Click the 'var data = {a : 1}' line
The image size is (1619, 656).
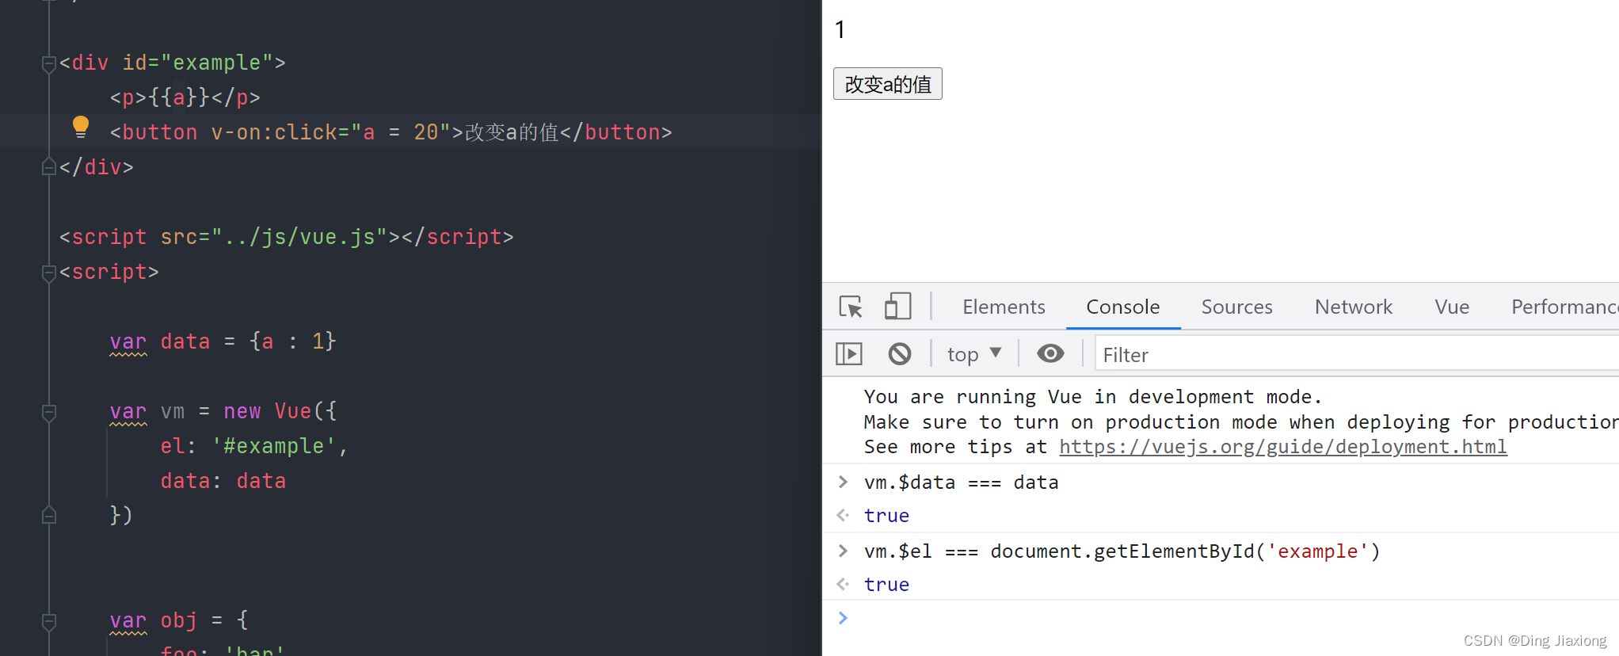pos(223,341)
